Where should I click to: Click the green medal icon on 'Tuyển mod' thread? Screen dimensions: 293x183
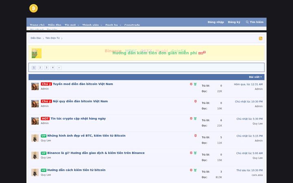(195, 84)
